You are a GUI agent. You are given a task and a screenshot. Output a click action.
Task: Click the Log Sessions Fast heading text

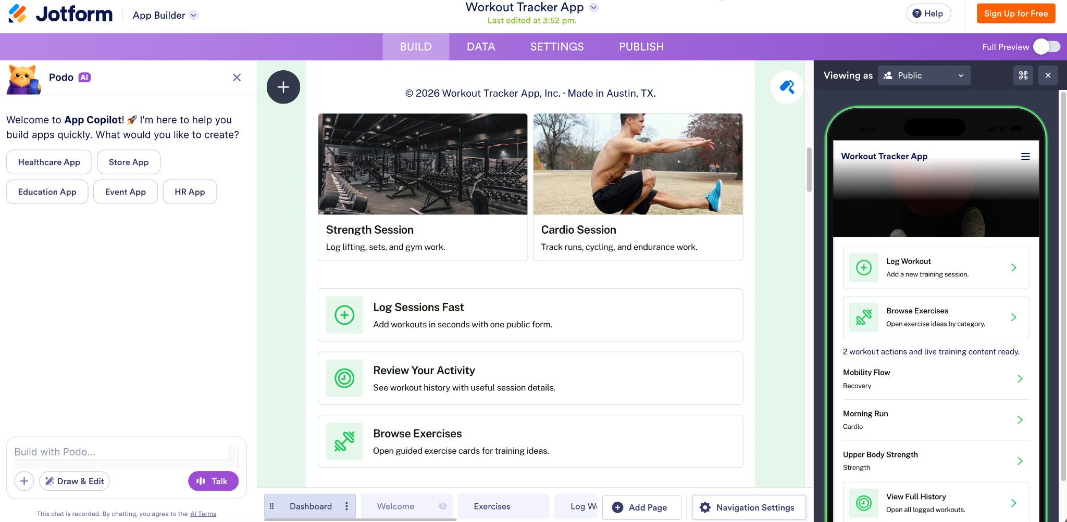[x=418, y=308]
